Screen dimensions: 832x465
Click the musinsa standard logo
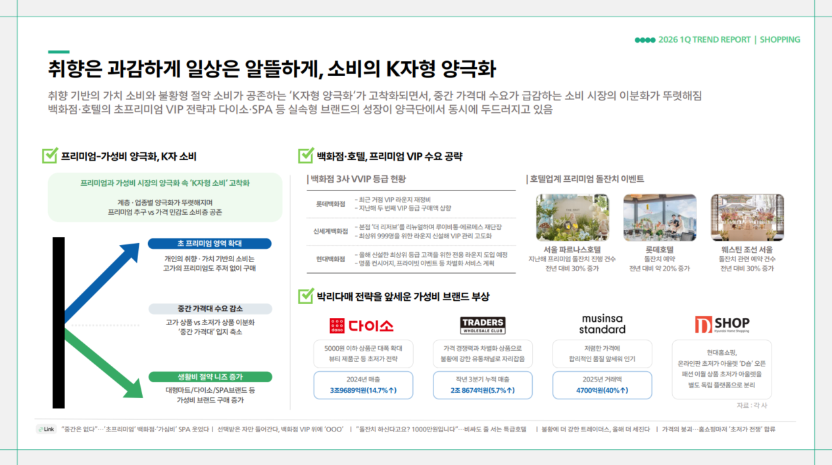point(602,324)
